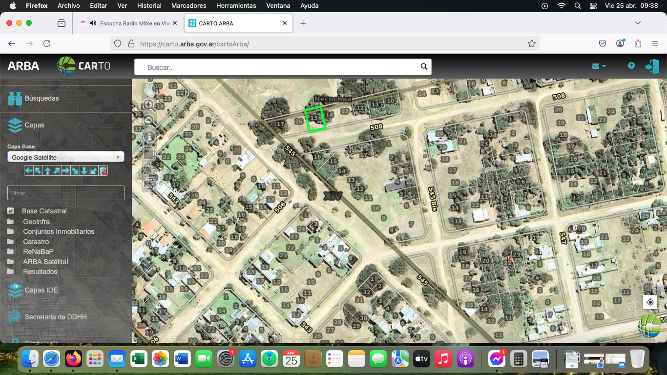
Task: Open the Archivo menu
Action: pyautogui.click(x=68, y=6)
